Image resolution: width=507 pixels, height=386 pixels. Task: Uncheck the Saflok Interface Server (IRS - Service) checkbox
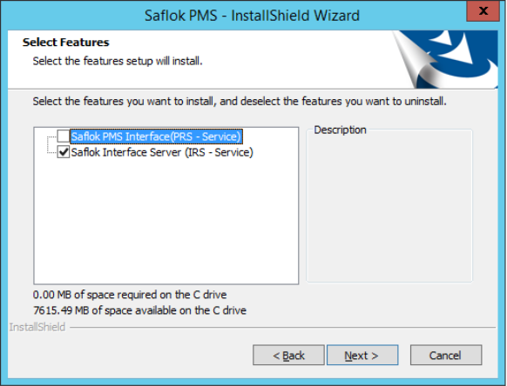pos(63,152)
